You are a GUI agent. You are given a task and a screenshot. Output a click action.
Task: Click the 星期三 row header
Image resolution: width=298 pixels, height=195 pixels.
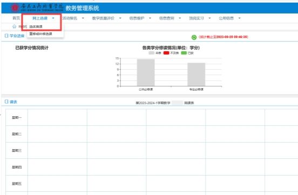[x=17, y=151]
